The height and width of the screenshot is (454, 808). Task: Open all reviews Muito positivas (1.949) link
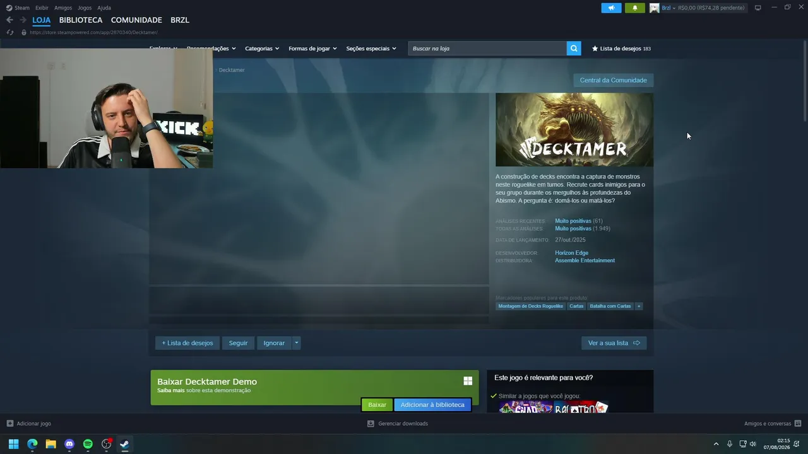pos(583,228)
